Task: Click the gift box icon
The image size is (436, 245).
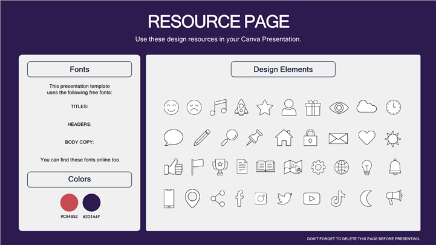Action: click(313, 108)
